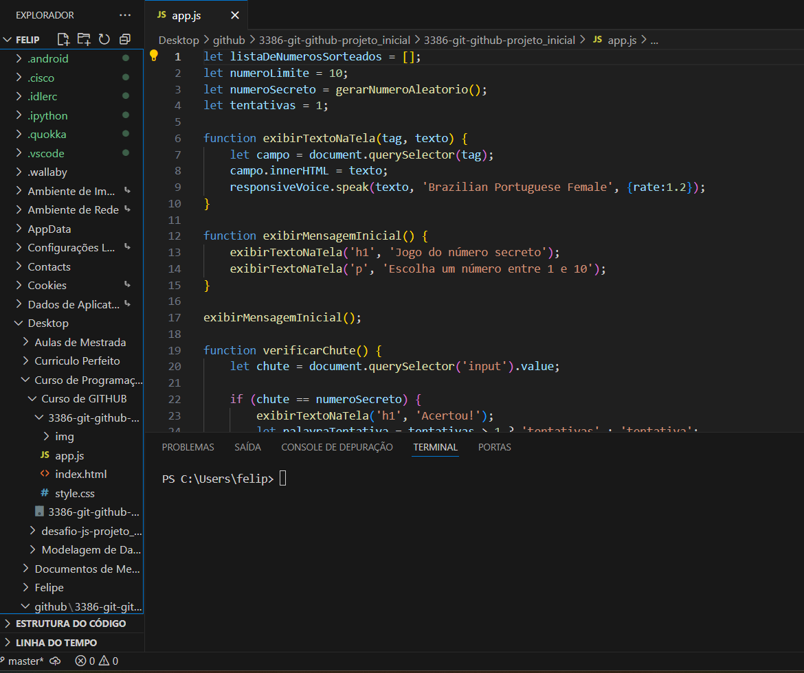Click the JS icon on the app.js tab

pyautogui.click(x=161, y=15)
